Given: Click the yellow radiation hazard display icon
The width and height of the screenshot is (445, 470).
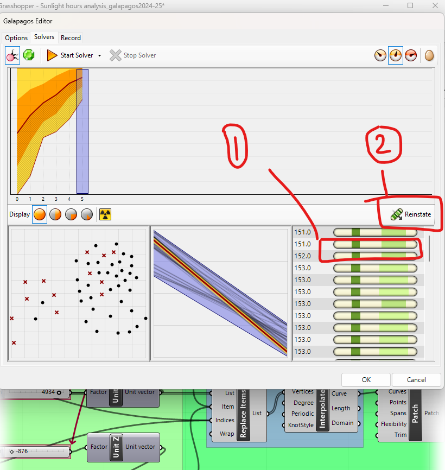Looking at the screenshot, I should (105, 214).
